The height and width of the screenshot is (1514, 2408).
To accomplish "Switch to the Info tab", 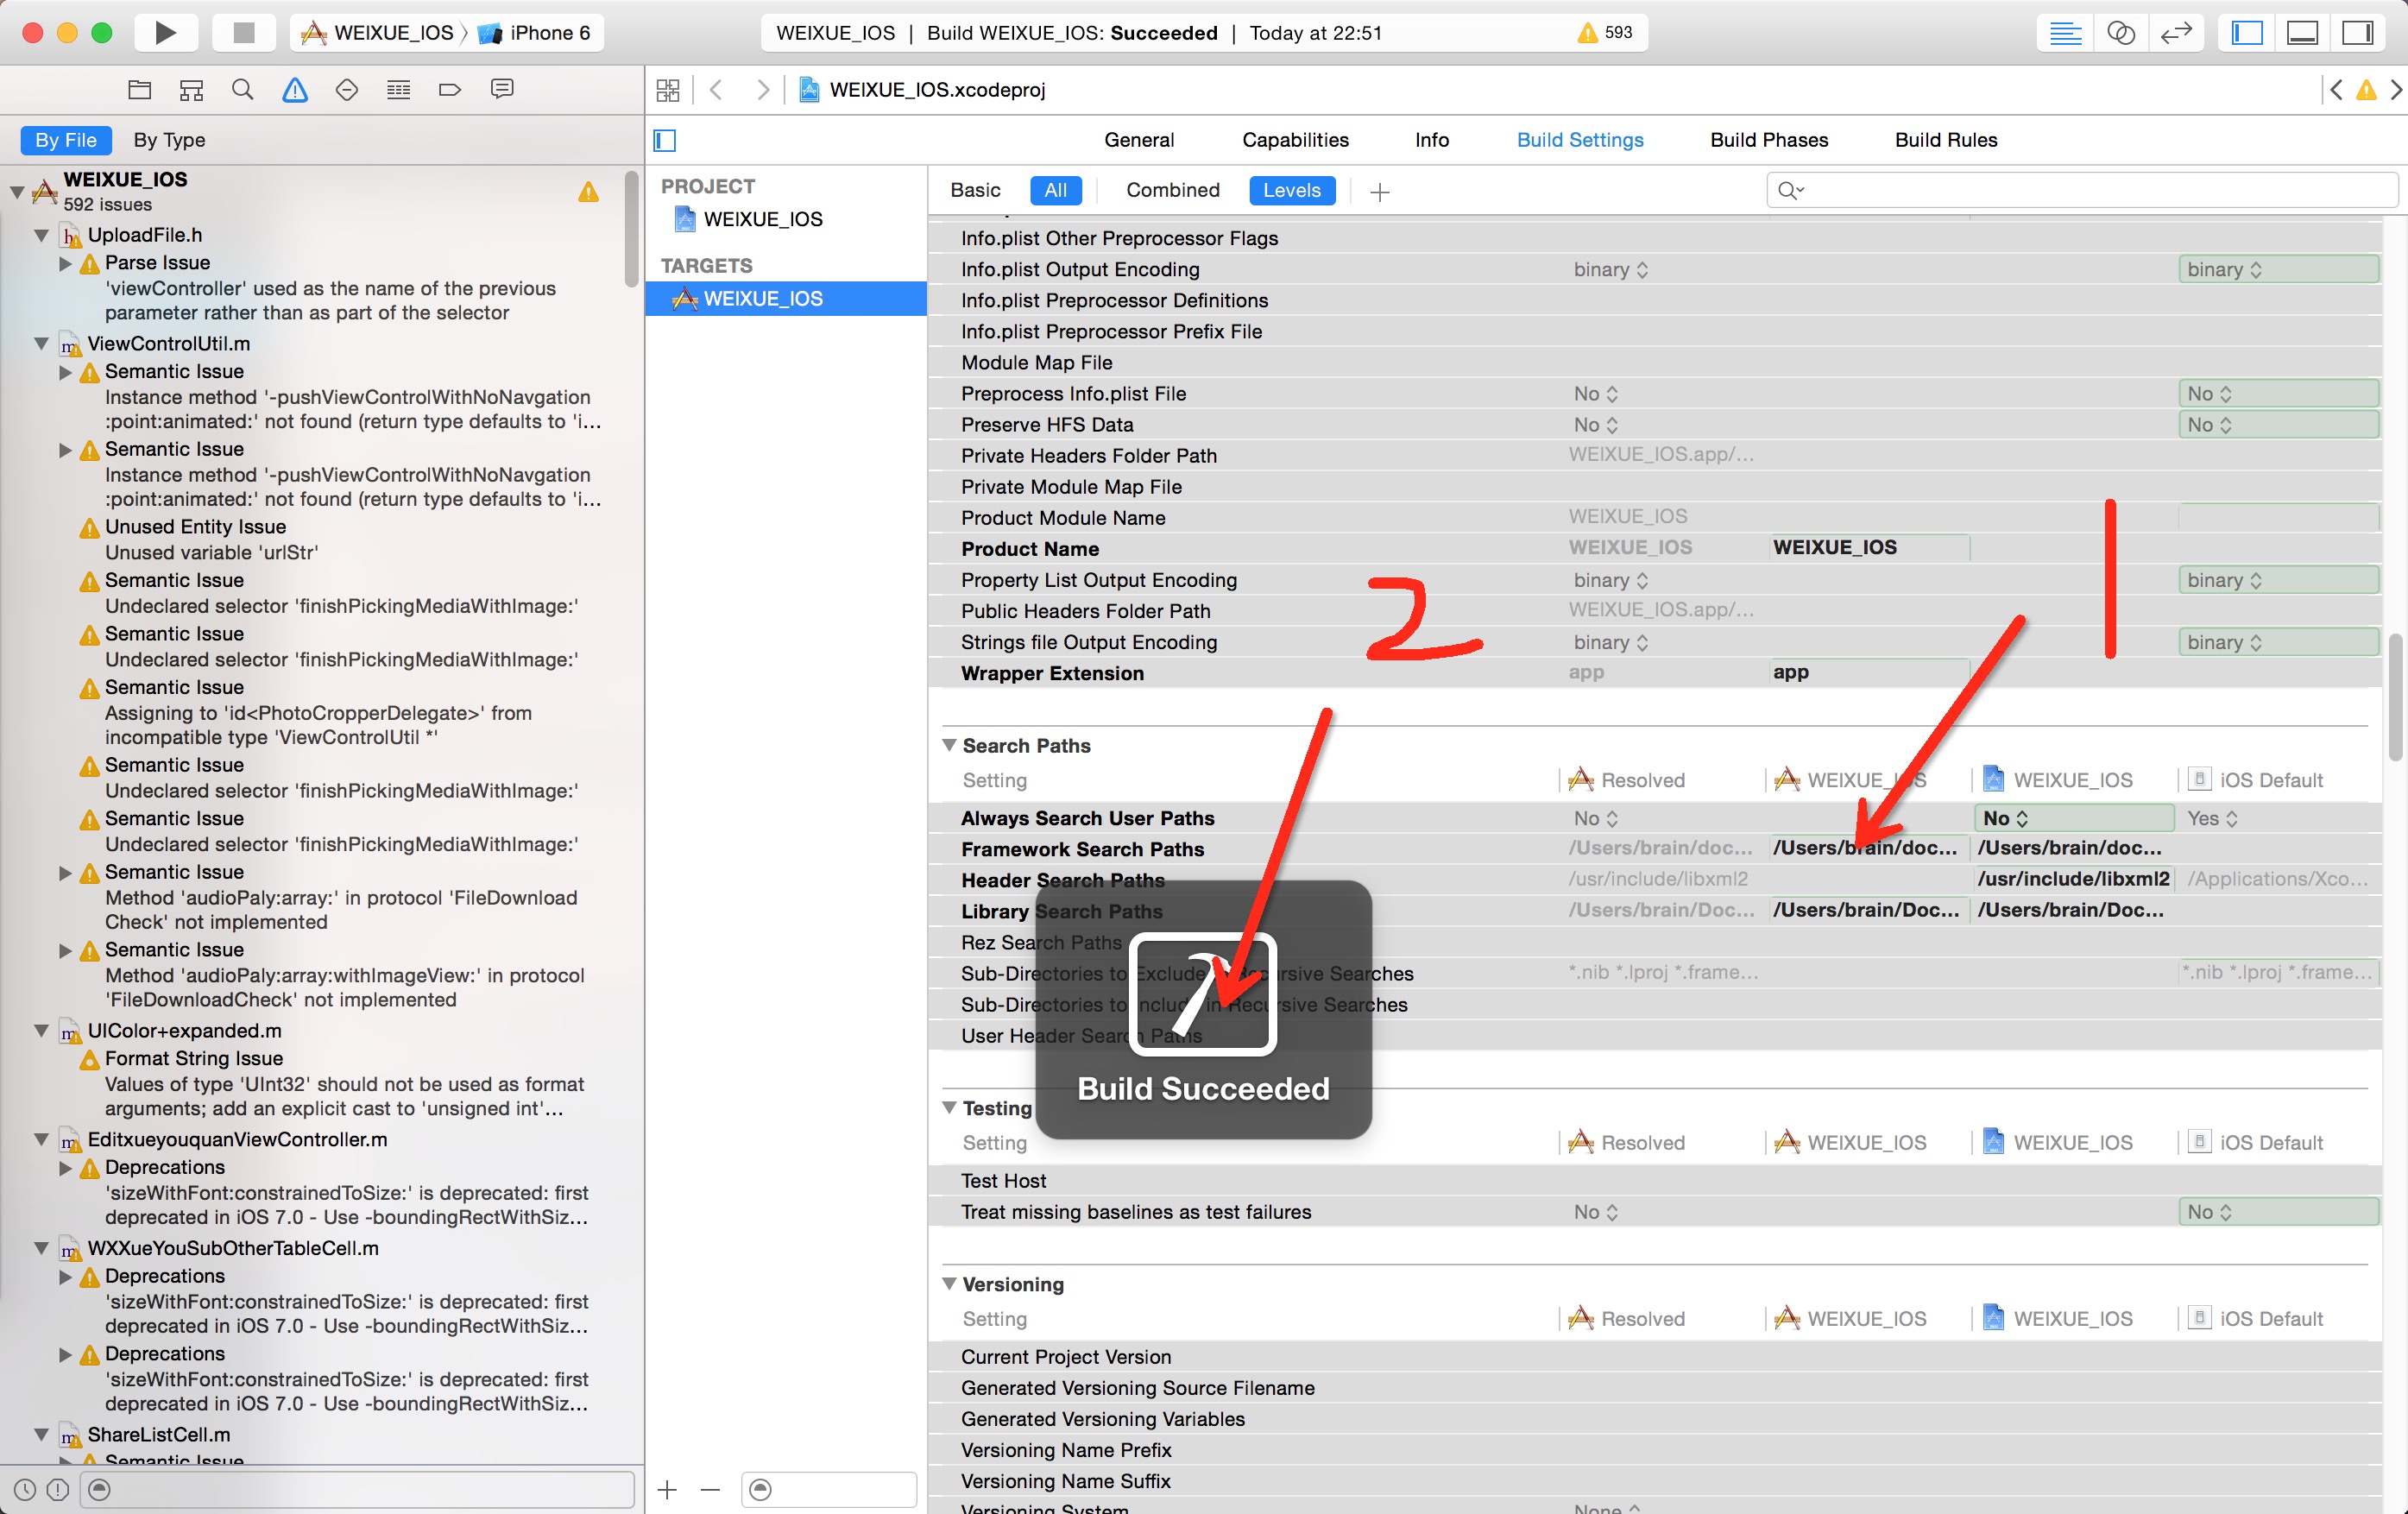I will [1431, 140].
